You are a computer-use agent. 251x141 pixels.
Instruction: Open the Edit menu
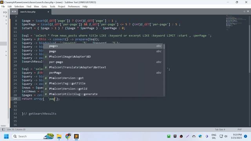[9, 7]
